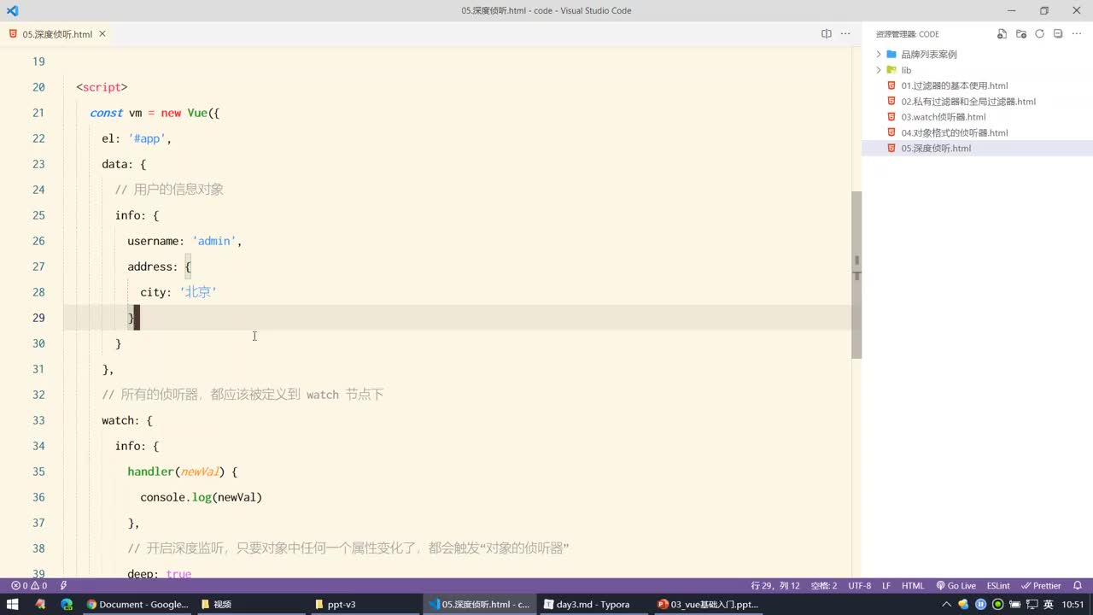
Task: Open Microsoft Edge from taskbar
Action: (67, 604)
